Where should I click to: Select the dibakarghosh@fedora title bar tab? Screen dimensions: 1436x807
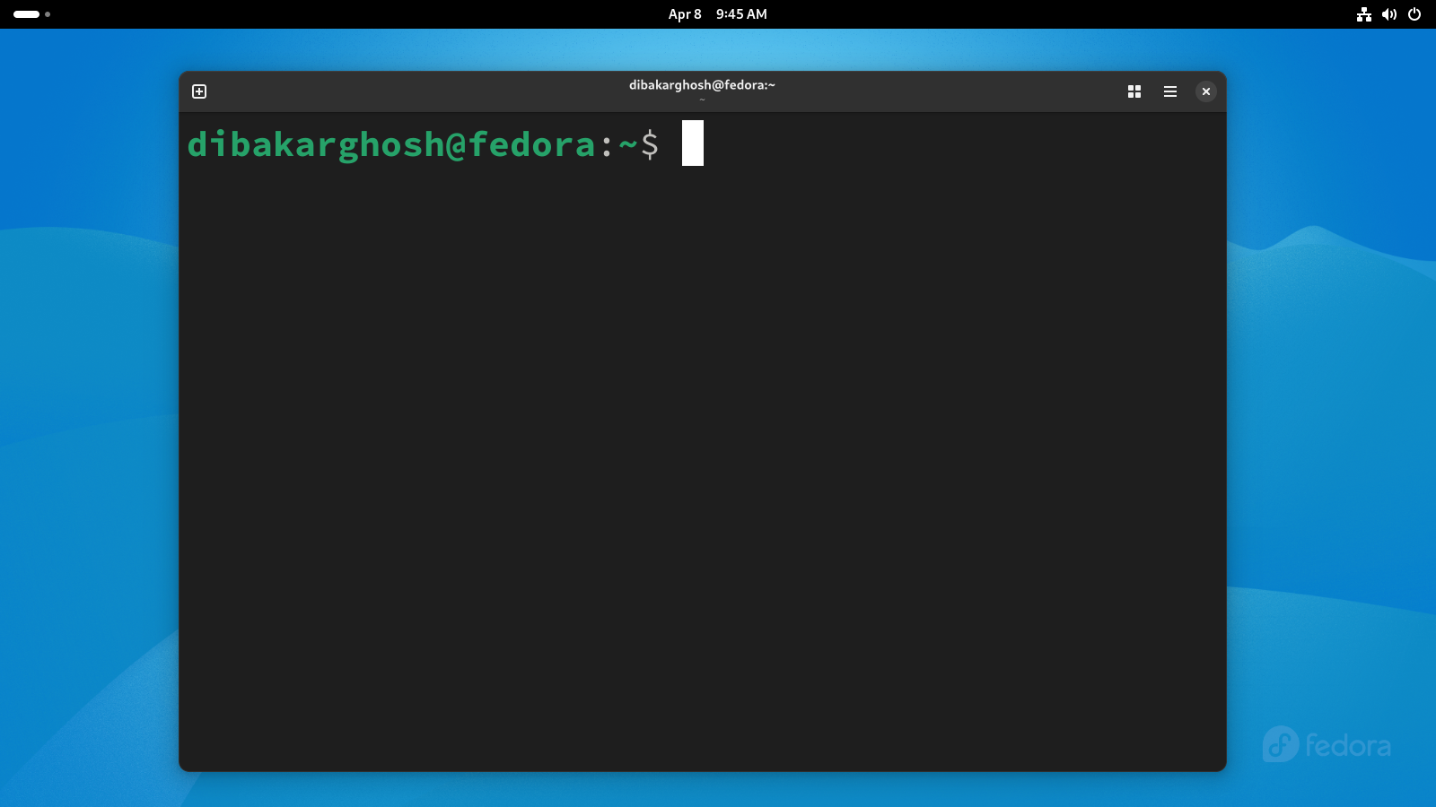click(702, 87)
